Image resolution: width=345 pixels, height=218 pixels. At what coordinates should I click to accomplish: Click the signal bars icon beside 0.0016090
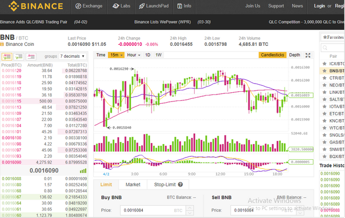[83, 171]
